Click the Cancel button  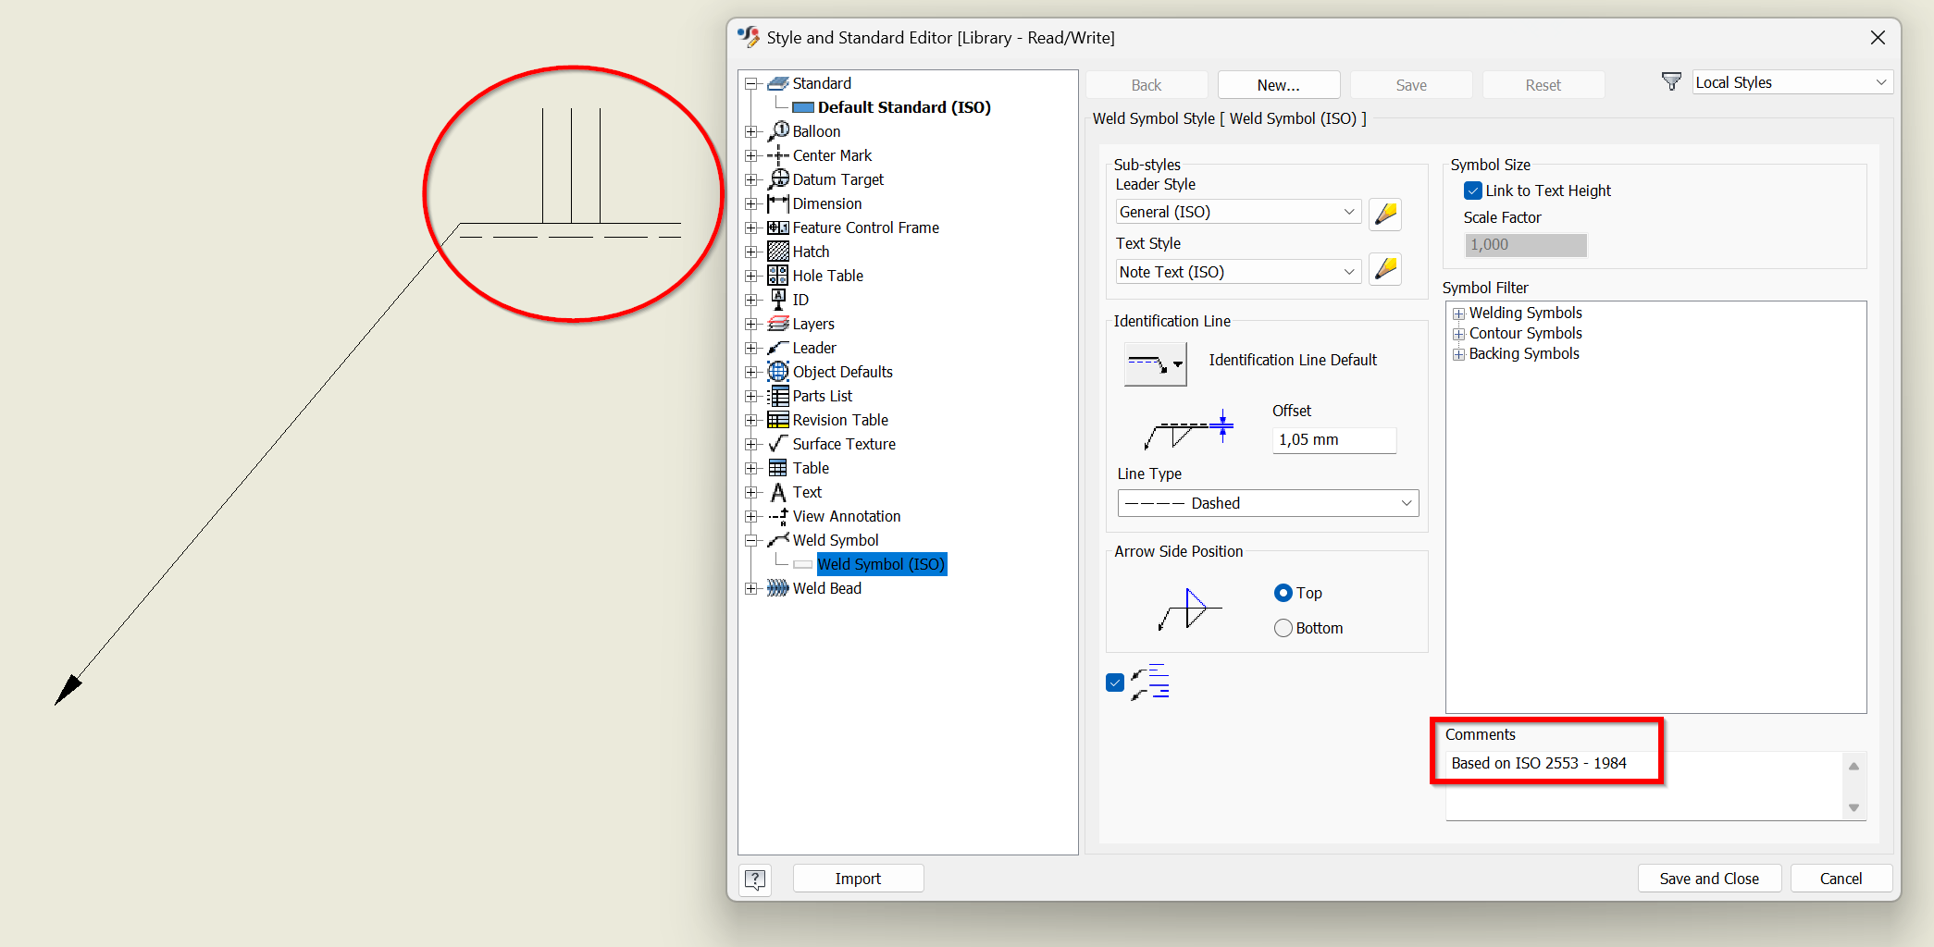click(x=1841, y=879)
